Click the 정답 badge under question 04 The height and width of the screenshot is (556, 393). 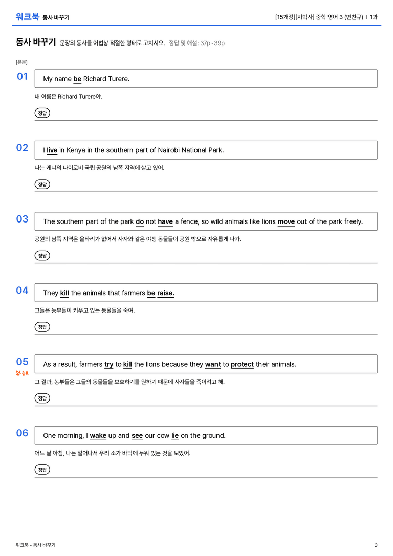pyautogui.click(x=42, y=326)
